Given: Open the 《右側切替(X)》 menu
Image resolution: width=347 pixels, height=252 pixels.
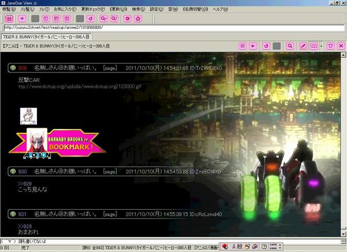Looking at the screenshot, I should point(195,9).
